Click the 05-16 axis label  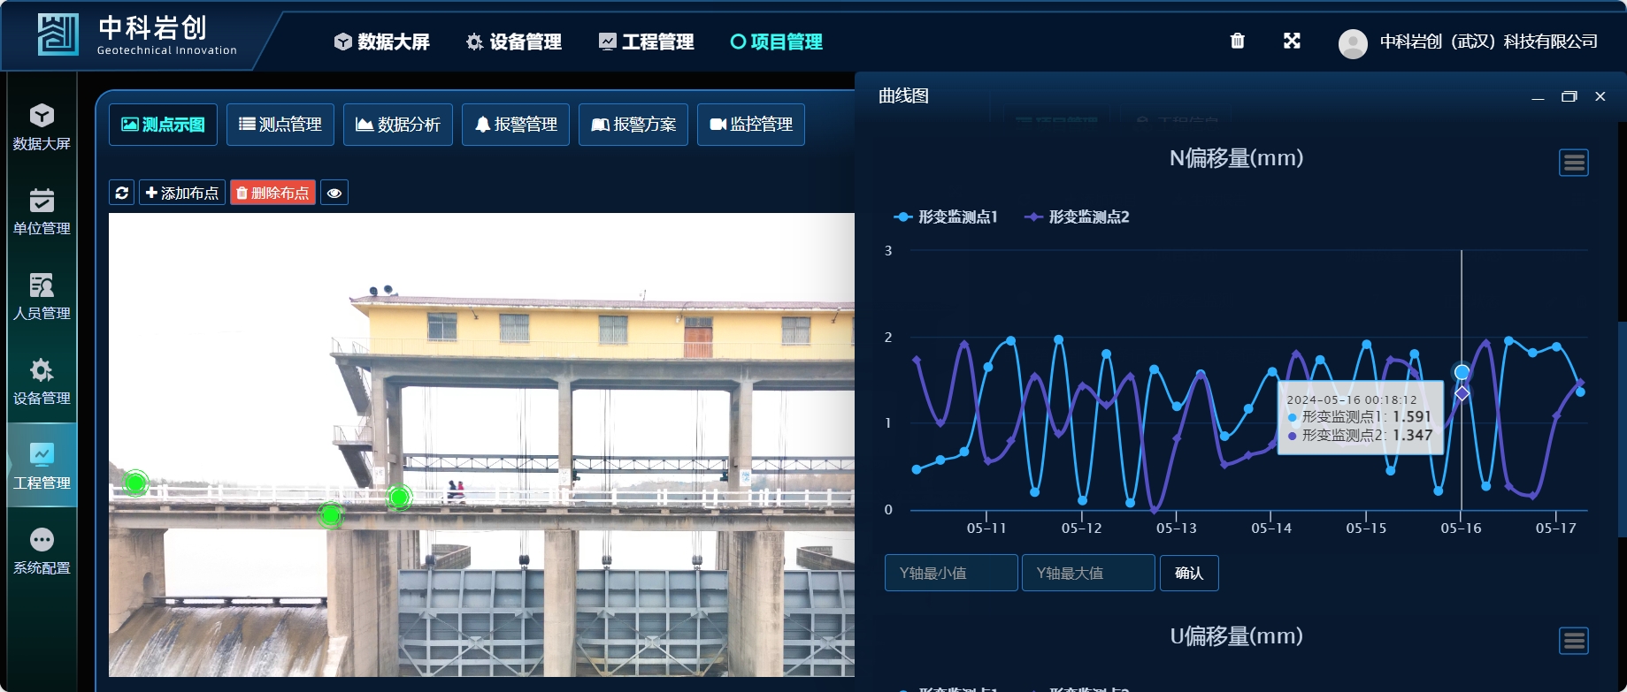click(x=1461, y=529)
